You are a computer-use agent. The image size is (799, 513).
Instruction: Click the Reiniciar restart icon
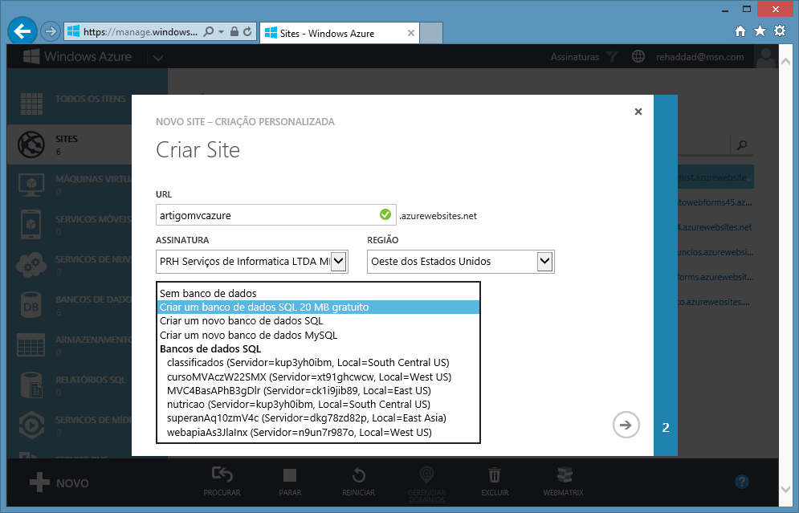[x=359, y=474]
